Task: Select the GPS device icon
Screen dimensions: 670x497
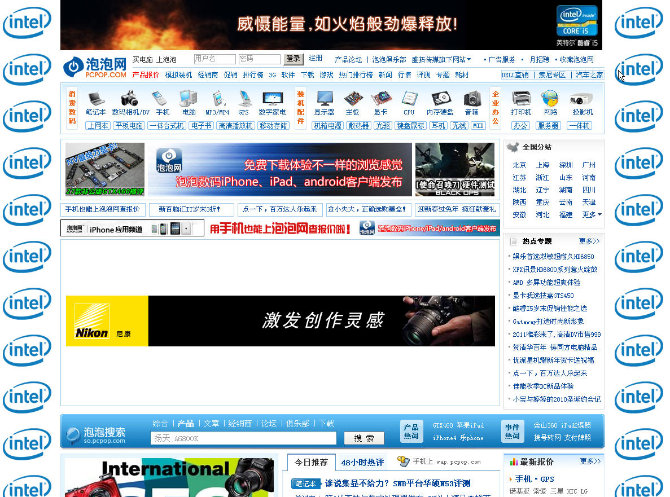Action: click(x=244, y=99)
